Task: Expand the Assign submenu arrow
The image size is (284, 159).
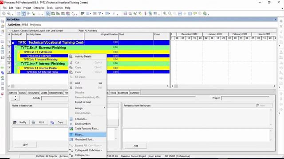Action: 104,108
